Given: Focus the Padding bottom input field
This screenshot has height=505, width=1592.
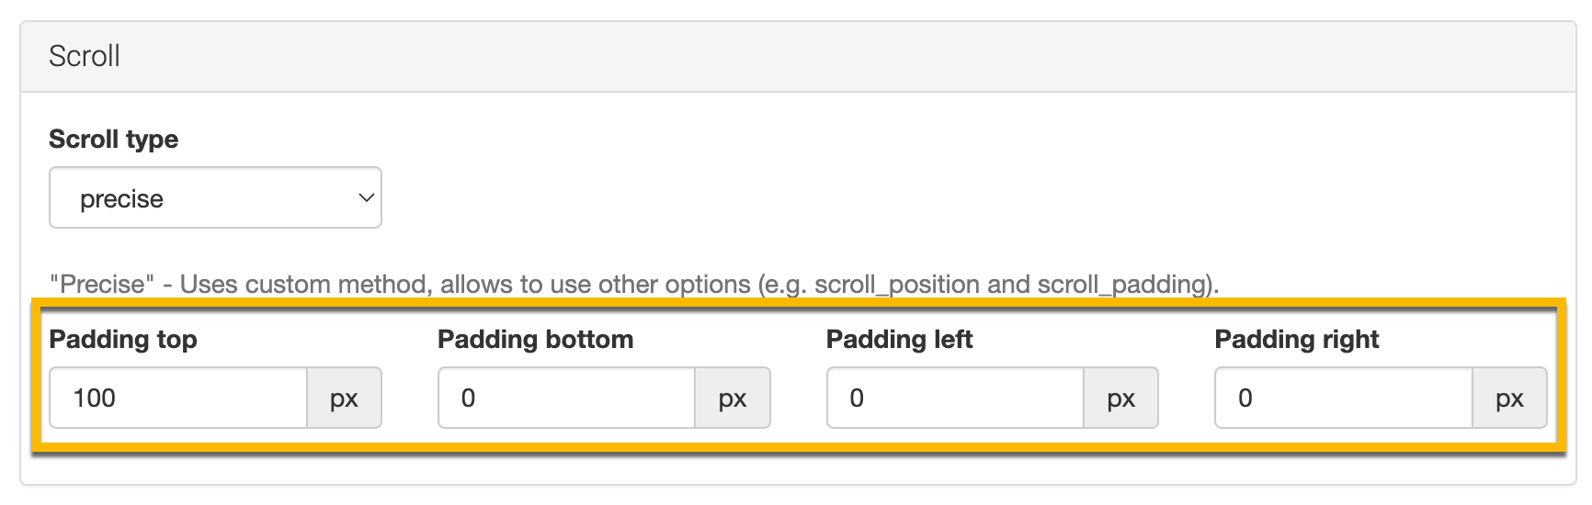Looking at the screenshot, I should tap(566, 398).
